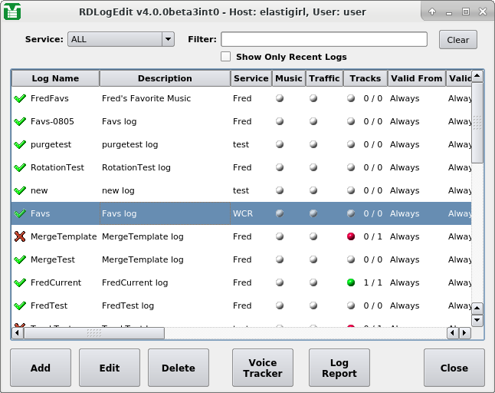Click the Log Report button

339,368
